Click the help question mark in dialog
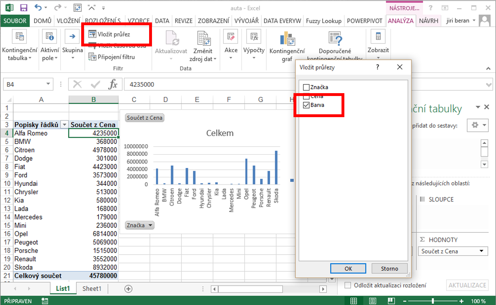 point(377,67)
